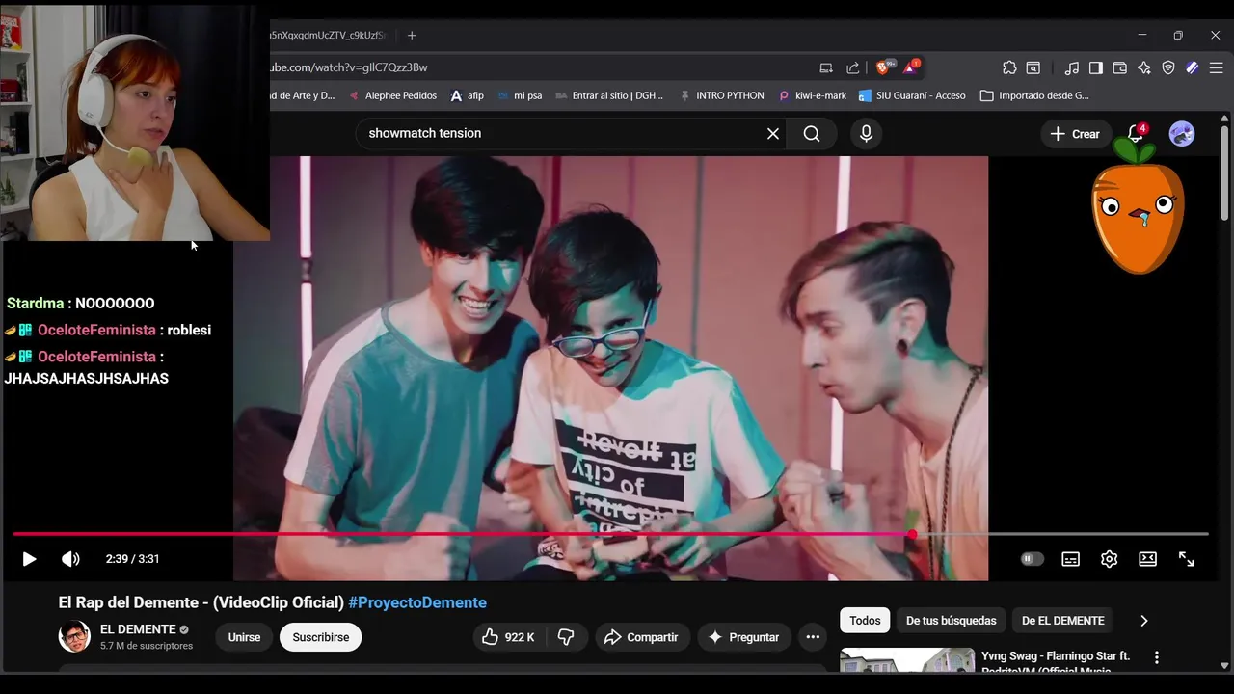The height and width of the screenshot is (694, 1234).
Task: Open the Brave Wallet icon
Action: click(1120, 67)
